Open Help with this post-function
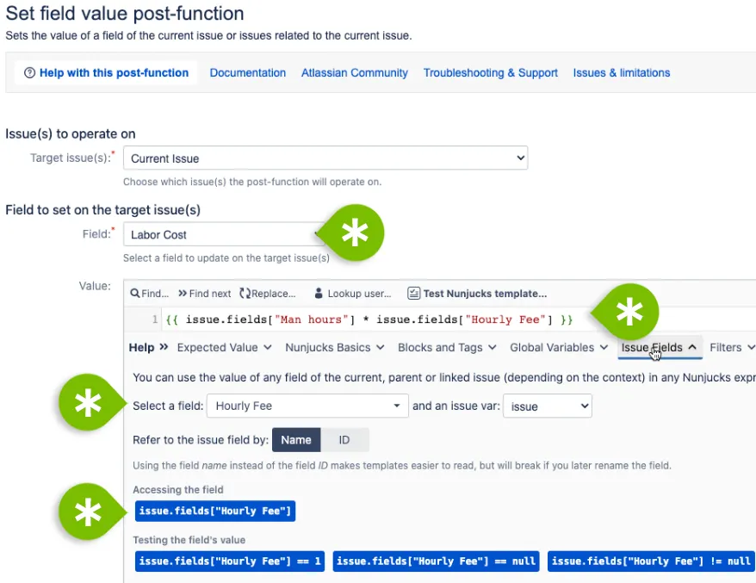The height and width of the screenshot is (583, 756). [x=106, y=73]
